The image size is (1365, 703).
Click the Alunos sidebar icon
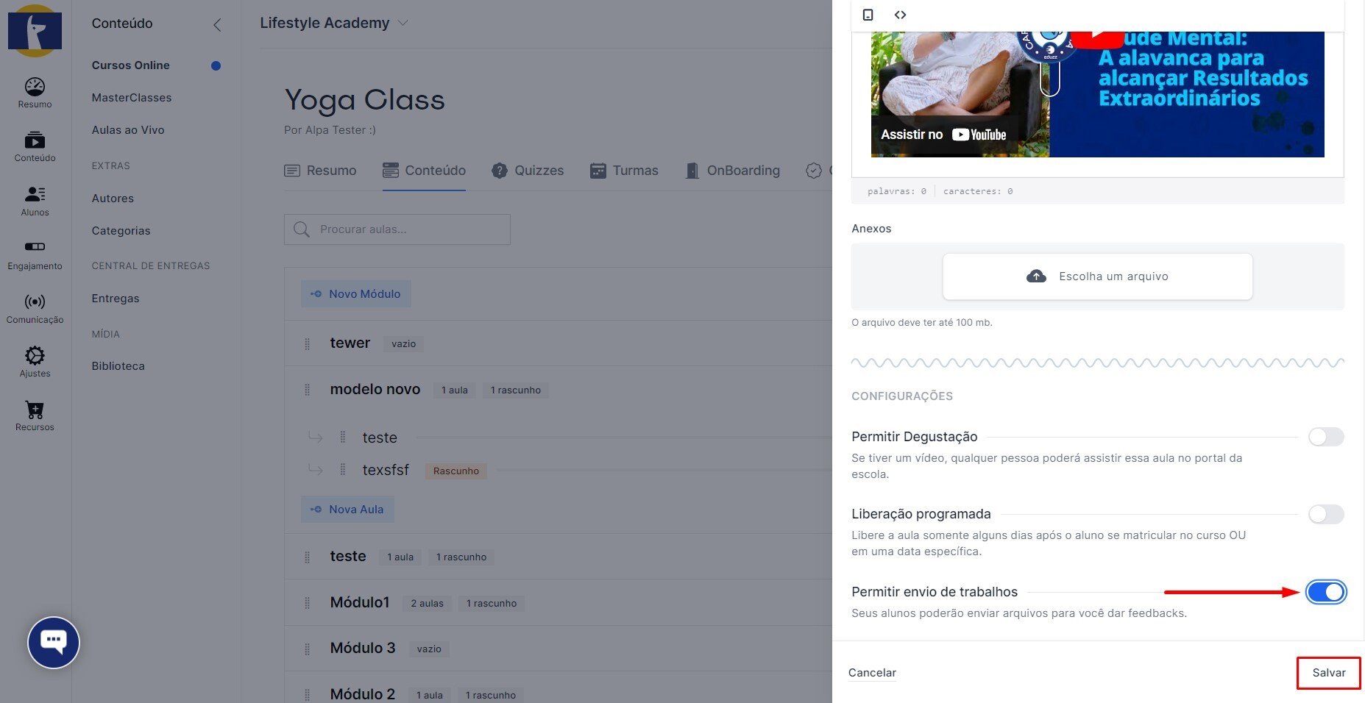(35, 200)
